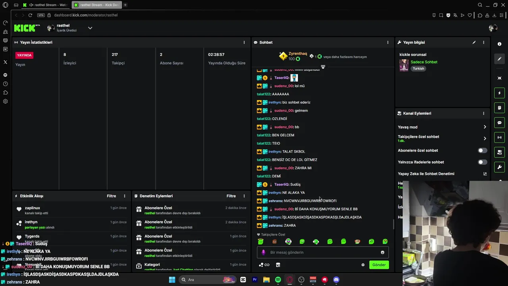
Task: Click the document icon in right sidebar
Action: point(499,108)
